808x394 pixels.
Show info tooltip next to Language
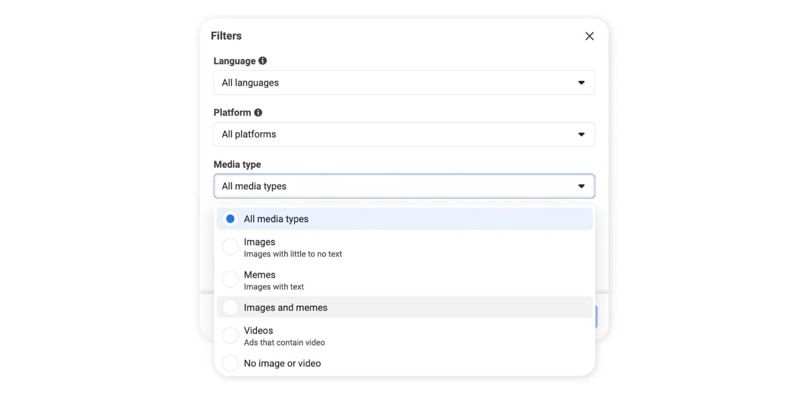pos(263,61)
